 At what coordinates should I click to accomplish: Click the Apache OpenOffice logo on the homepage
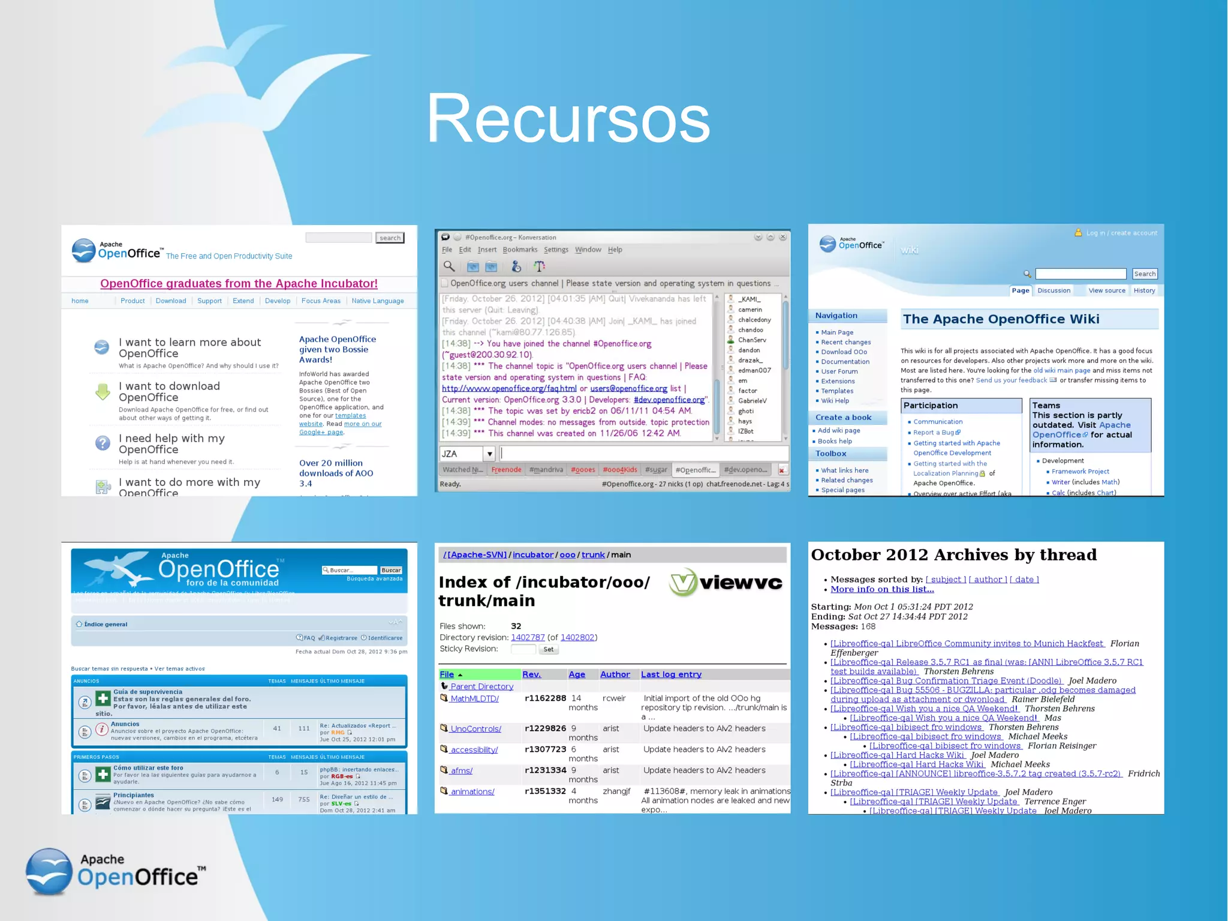point(116,250)
